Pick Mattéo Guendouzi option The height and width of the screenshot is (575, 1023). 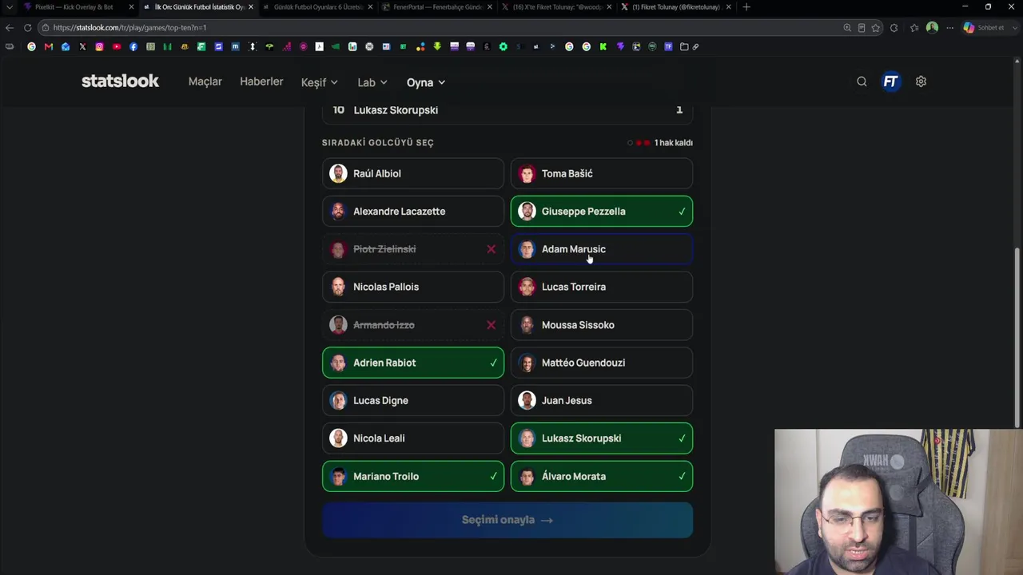602,363
